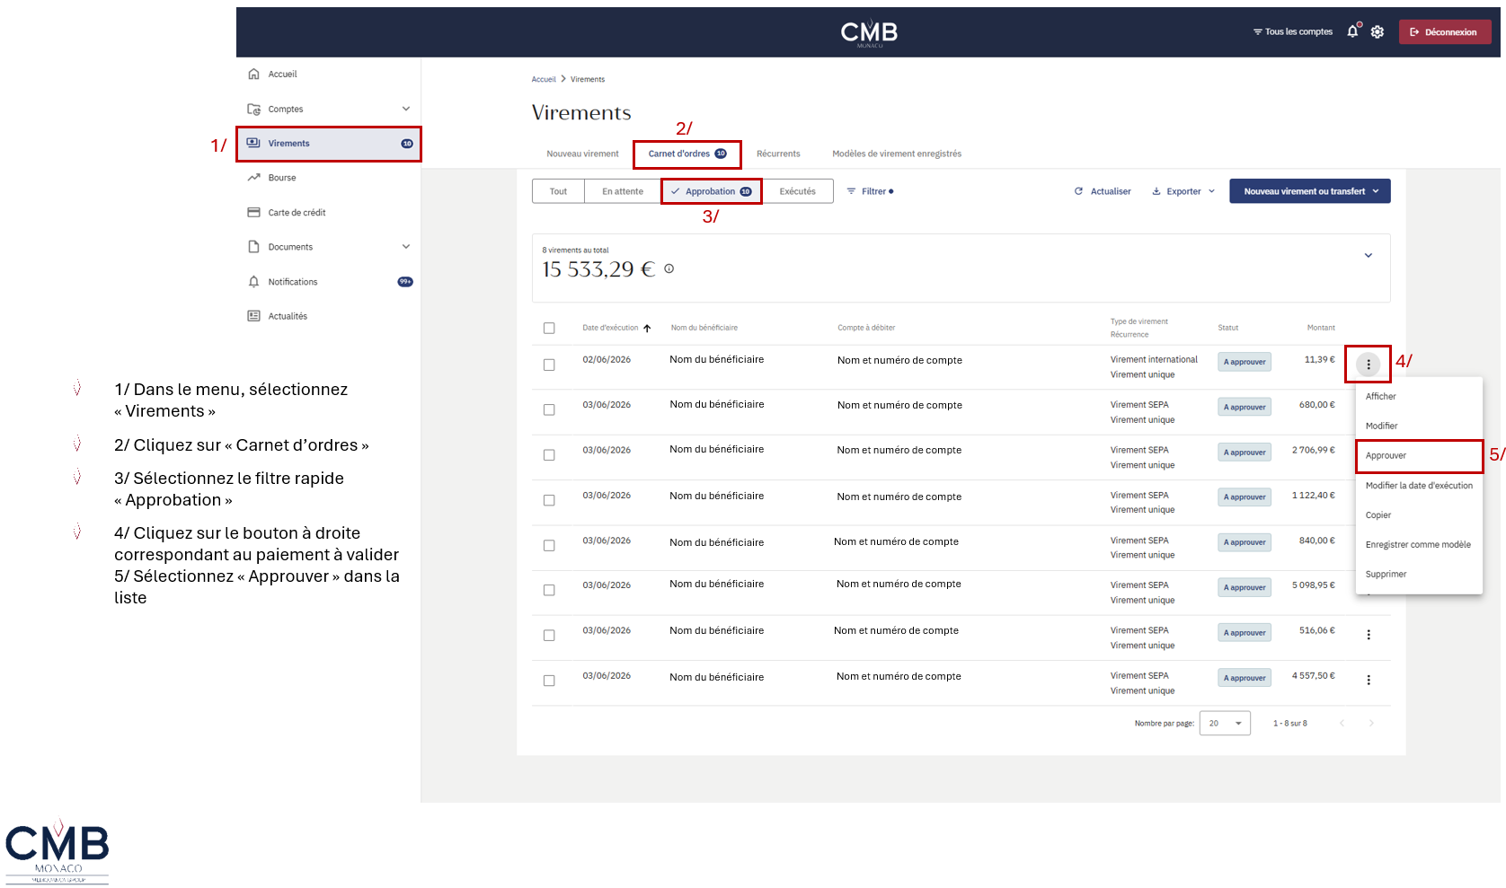Select the Tout quick filter
This screenshot has height=888, width=1506.
click(x=558, y=191)
